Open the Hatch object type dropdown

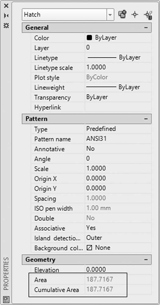(x=68, y=15)
